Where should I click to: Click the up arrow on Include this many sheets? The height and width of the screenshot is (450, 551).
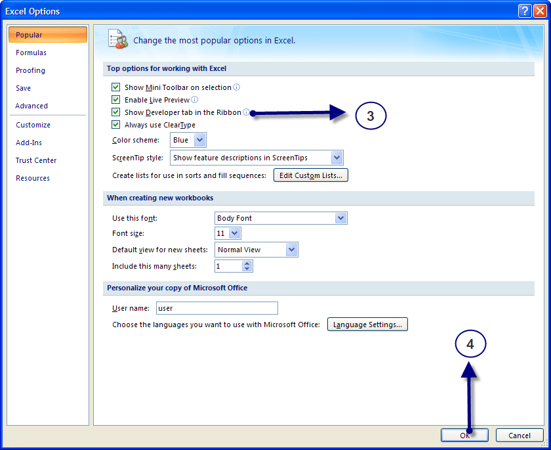247,263
